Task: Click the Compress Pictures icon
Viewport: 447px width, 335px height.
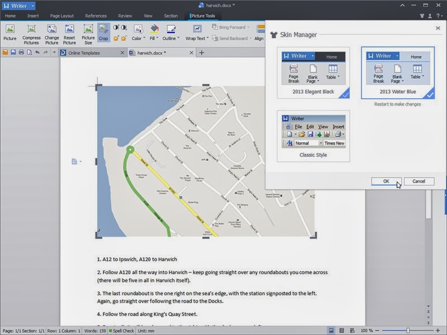Action: (31, 34)
